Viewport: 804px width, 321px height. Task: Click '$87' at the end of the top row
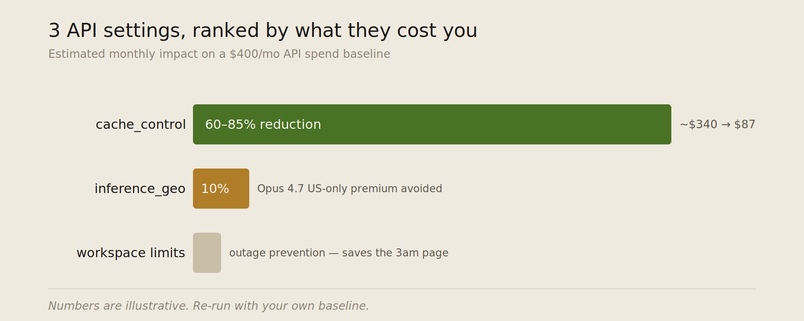point(745,124)
